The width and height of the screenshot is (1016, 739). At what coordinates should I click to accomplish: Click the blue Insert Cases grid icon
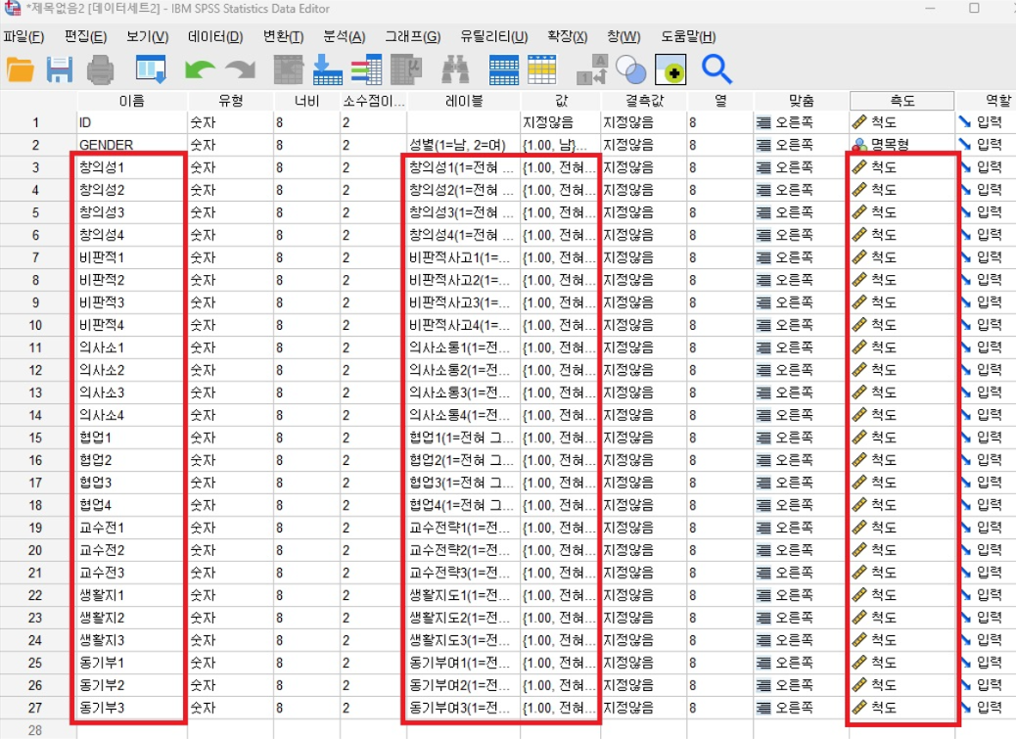(x=503, y=69)
